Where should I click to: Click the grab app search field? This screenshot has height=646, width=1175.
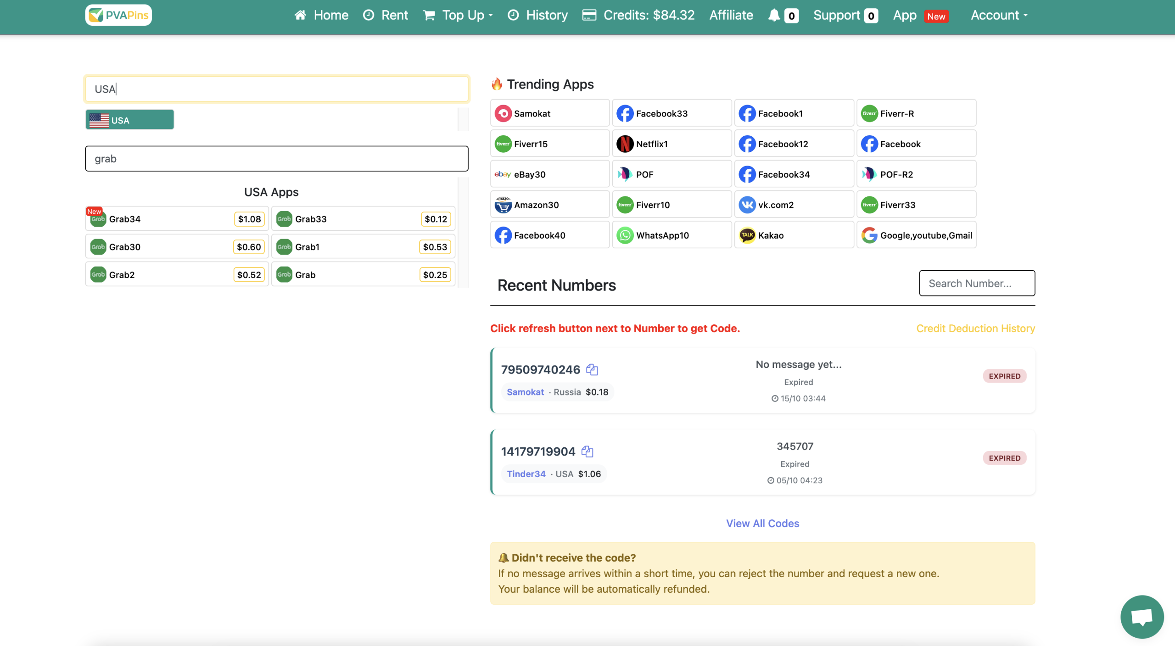[276, 158]
